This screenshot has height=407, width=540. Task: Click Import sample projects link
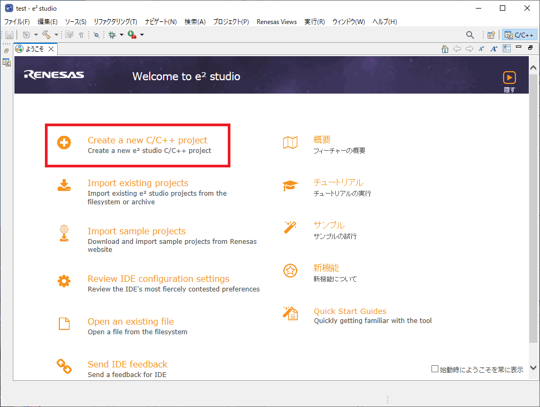pyautogui.click(x=136, y=231)
